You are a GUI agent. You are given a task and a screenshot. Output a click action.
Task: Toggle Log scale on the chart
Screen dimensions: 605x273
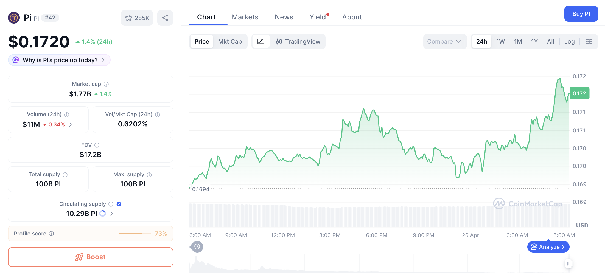click(x=569, y=41)
